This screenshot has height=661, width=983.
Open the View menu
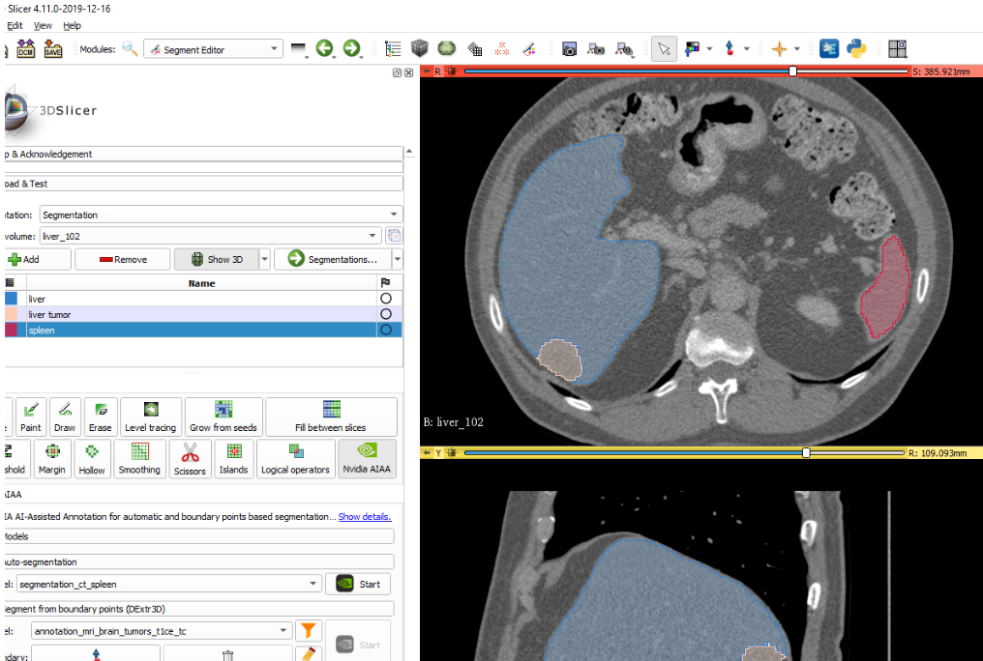tap(43, 25)
